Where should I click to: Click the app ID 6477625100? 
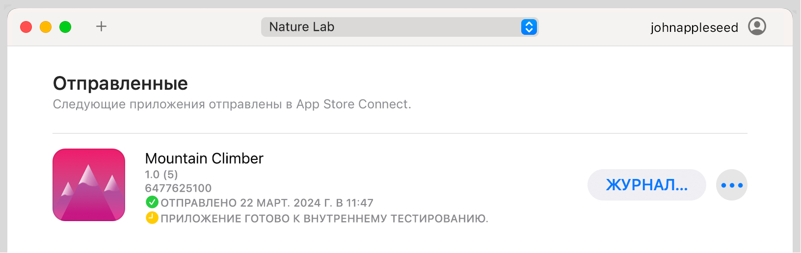tap(178, 188)
